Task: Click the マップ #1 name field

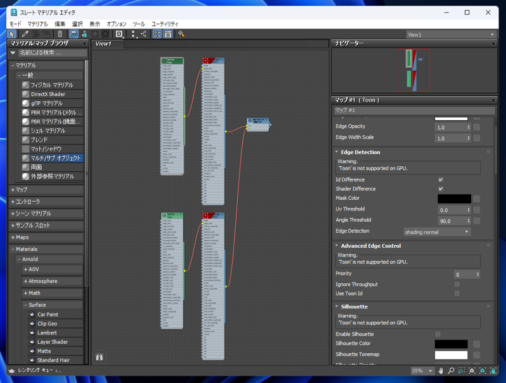Action: 414,110
